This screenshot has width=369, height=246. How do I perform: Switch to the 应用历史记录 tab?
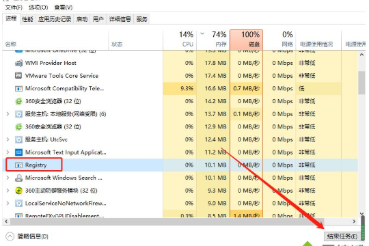pyautogui.click(x=55, y=19)
